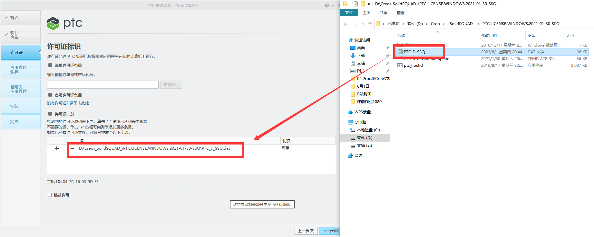Go to 软件协议 step in sidebar
Image resolution: width=594 pixels, height=237 pixels.
(x=20, y=35)
